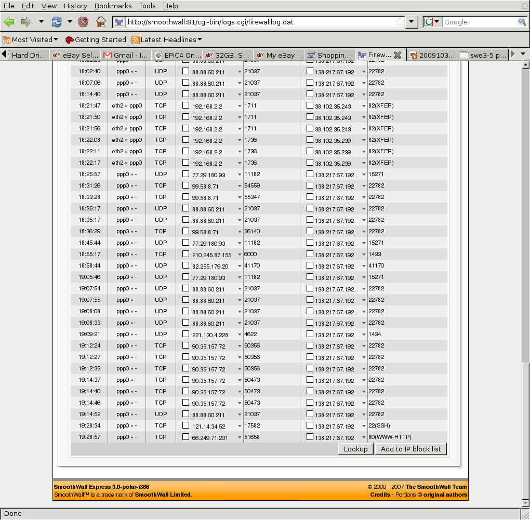Screen dimensions: 530x520
Task: Click inside the Google search field
Action: tap(479, 22)
